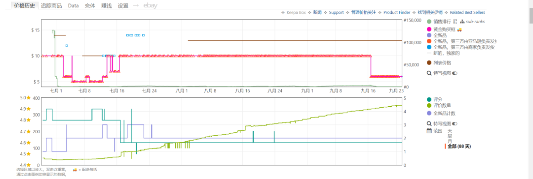This screenshot has width=533, height=179.
Task: Click the delivery truck icon beside 黄金购买框
Action: tap(459, 30)
